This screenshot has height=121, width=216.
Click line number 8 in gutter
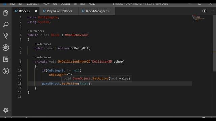pyautogui.click(x=20, y=62)
